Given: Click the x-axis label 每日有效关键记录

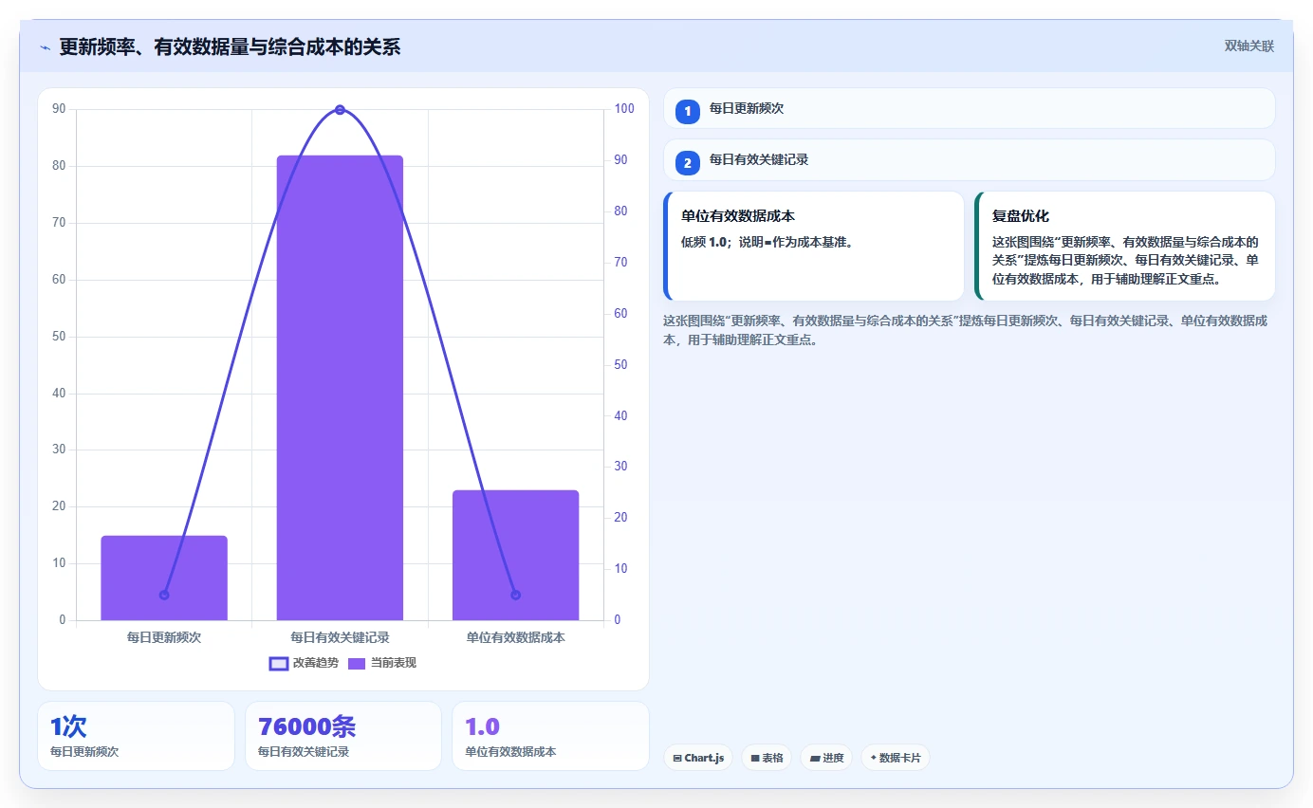Looking at the screenshot, I should click(x=340, y=638).
